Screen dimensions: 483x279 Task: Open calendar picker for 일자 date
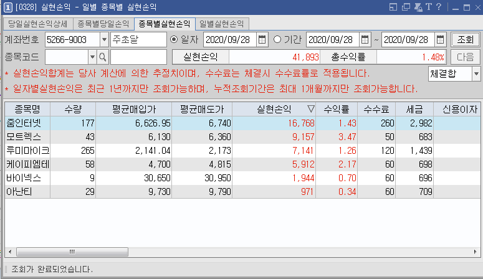pyautogui.click(x=262, y=40)
